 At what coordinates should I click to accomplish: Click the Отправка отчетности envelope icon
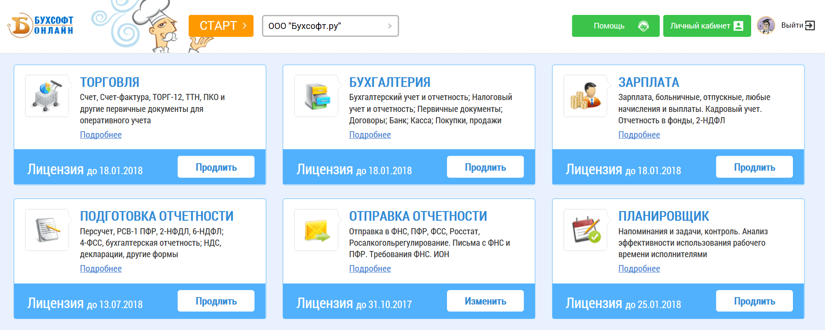click(316, 230)
